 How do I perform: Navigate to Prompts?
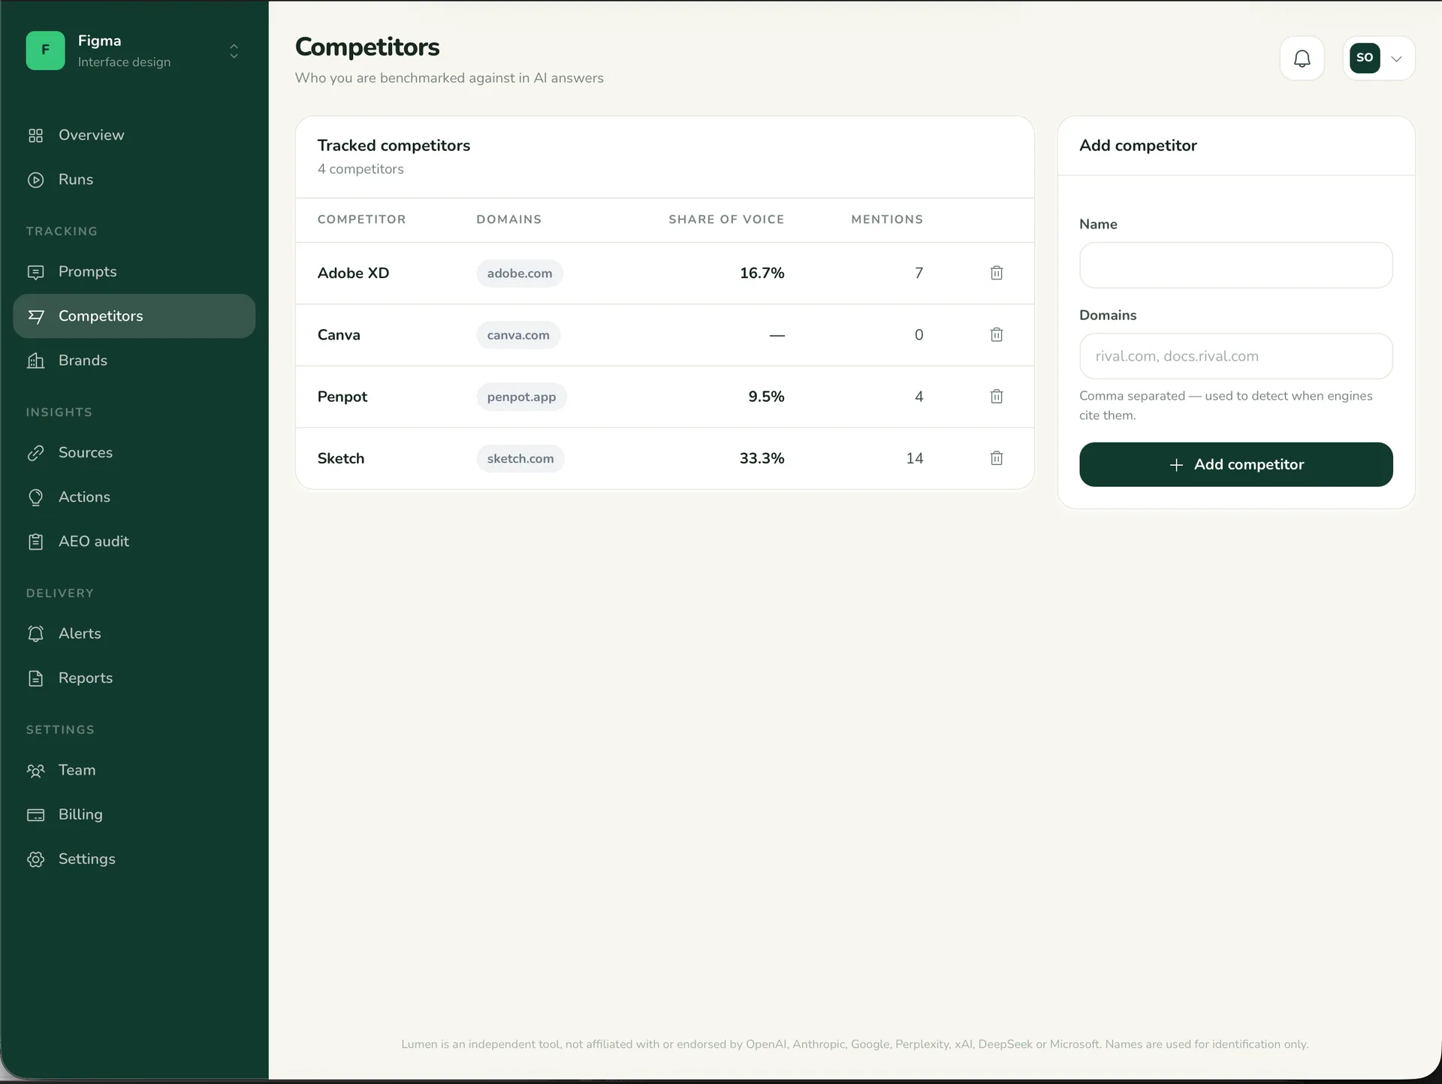click(x=134, y=271)
